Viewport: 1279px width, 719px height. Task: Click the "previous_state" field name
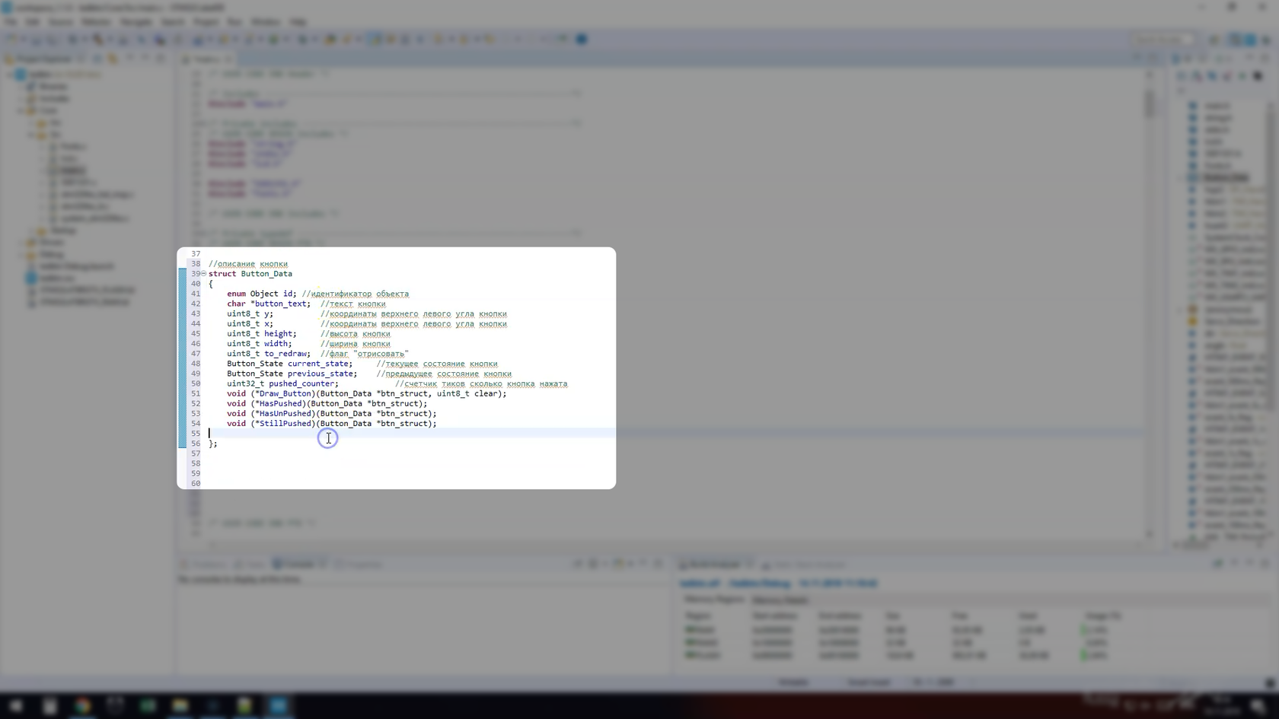tap(320, 374)
